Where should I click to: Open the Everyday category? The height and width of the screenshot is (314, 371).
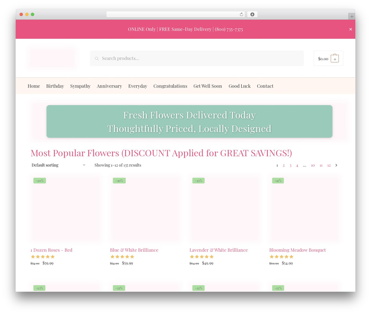point(138,86)
